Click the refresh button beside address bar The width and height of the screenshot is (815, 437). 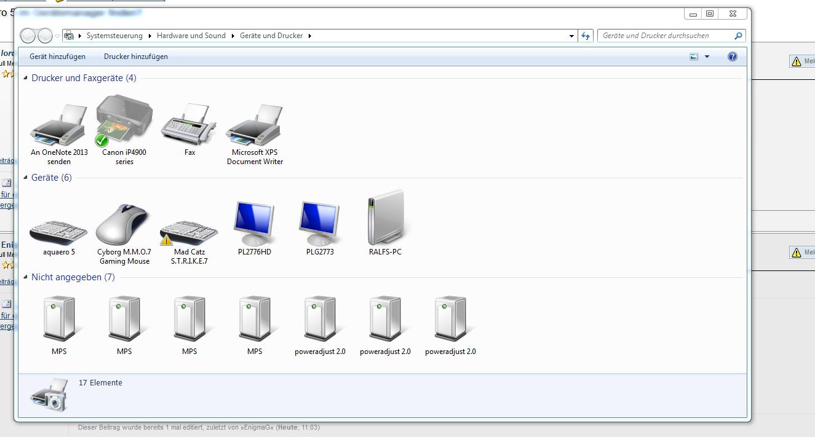[586, 36]
